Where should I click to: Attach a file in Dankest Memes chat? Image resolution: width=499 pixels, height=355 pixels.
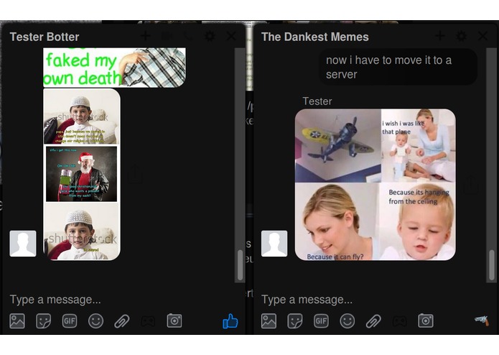[x=373, y=321]
